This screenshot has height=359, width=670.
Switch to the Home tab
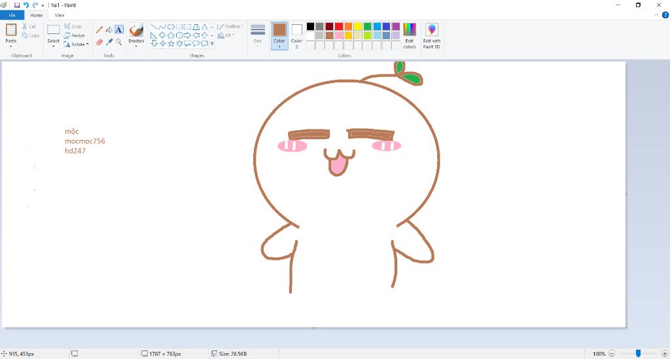point(37,15)
